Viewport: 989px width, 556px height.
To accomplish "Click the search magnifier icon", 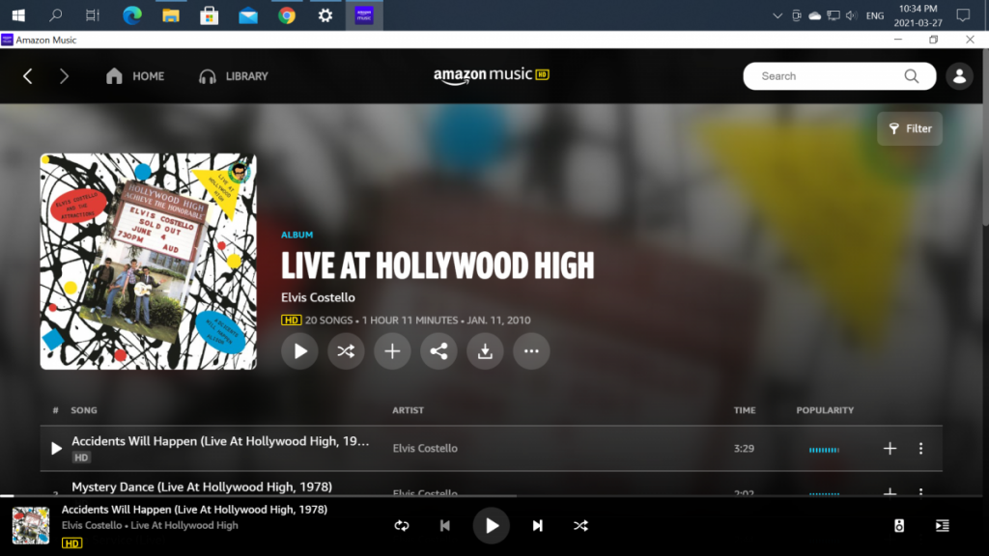I will tap(912, 76).
